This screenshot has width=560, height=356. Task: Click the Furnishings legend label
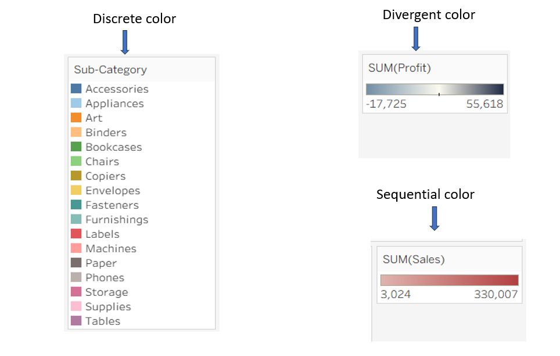point(117,219)
